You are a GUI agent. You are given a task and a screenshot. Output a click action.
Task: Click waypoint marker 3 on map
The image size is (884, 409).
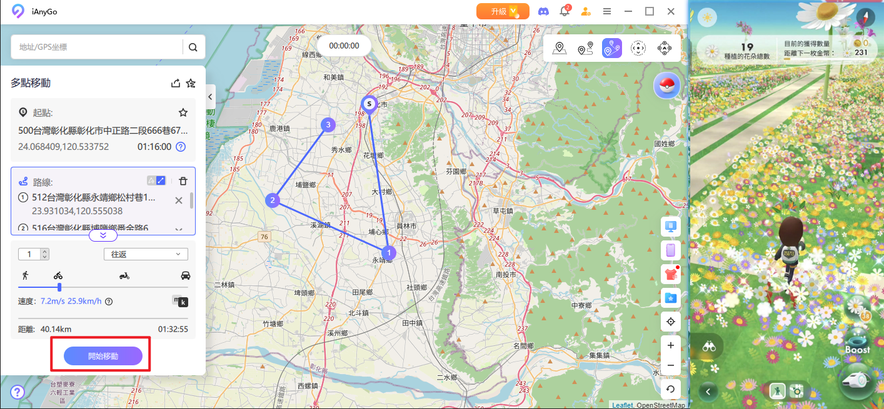[328, 125]
